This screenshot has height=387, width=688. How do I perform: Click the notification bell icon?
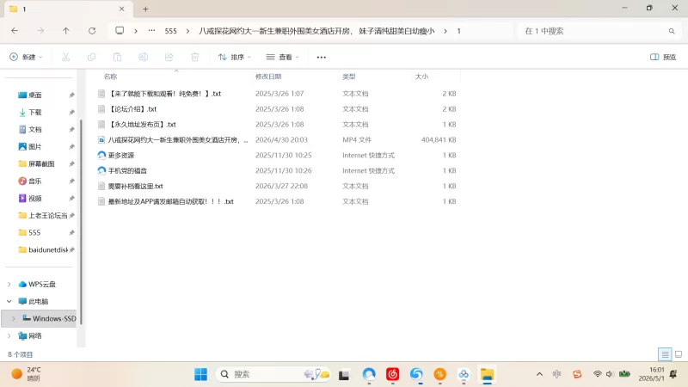point(673,374)
